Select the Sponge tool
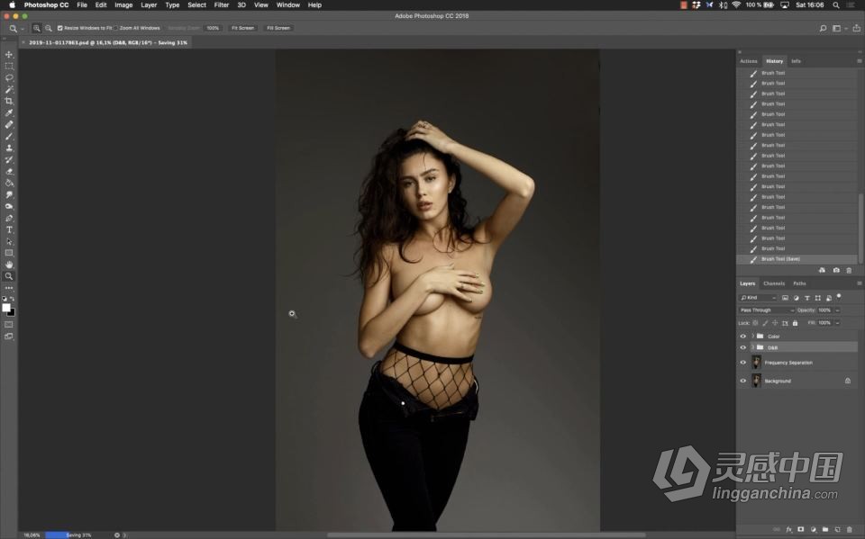The width and height of the screenshot is (865, 539). [9, 206]
